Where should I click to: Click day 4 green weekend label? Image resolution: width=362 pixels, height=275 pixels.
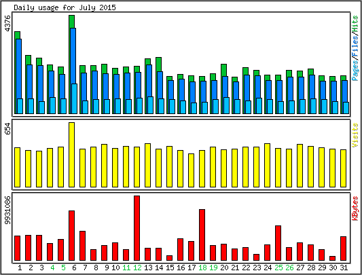[x=52, y=268]
